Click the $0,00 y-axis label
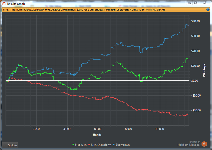 pos(195,81)
